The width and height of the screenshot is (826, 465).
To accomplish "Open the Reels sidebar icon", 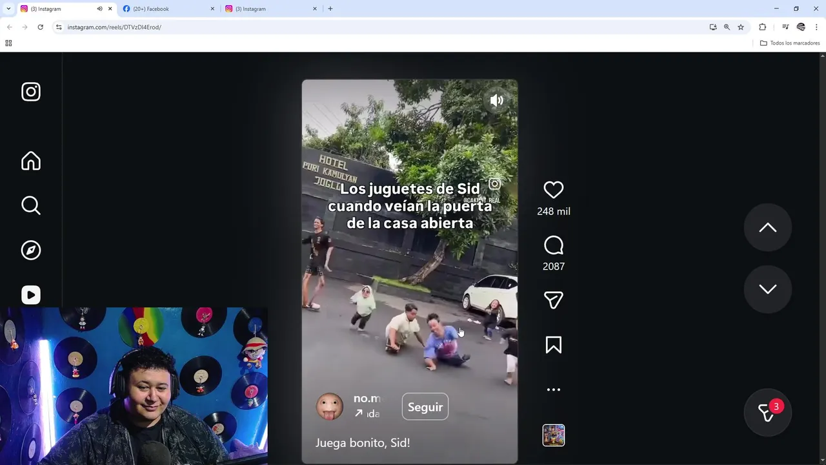I will pyautogui.click(x=31, y=294).
